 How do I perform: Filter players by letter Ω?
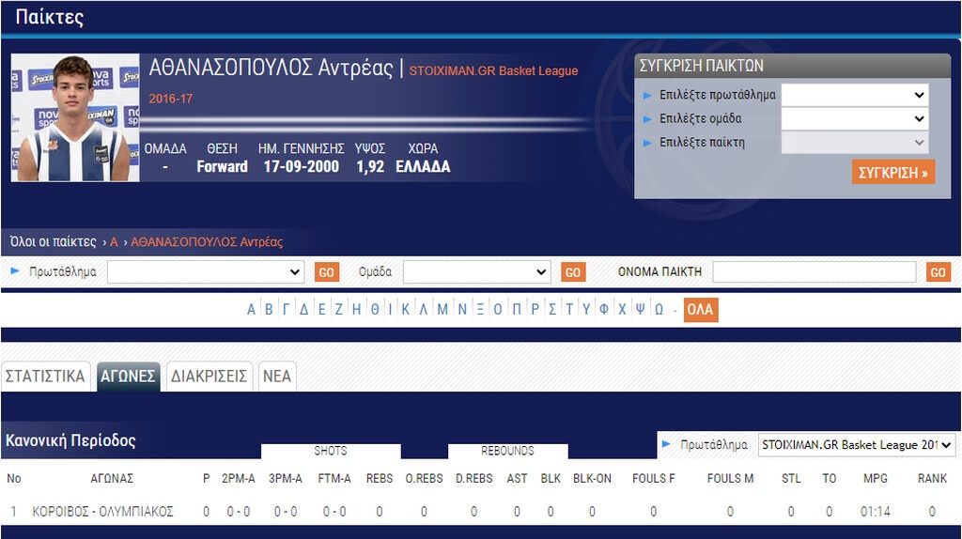pos(659,310)
